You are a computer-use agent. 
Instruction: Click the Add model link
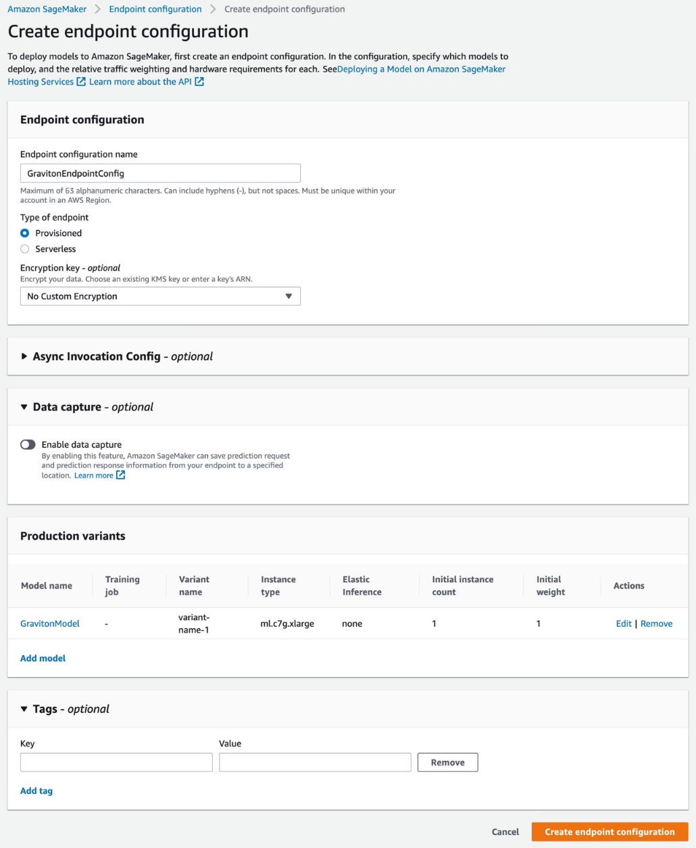43,658
